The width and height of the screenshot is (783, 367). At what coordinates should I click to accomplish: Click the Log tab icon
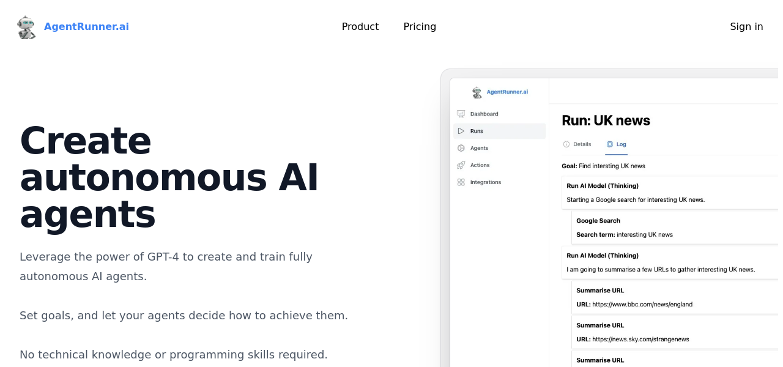(609, 144)
